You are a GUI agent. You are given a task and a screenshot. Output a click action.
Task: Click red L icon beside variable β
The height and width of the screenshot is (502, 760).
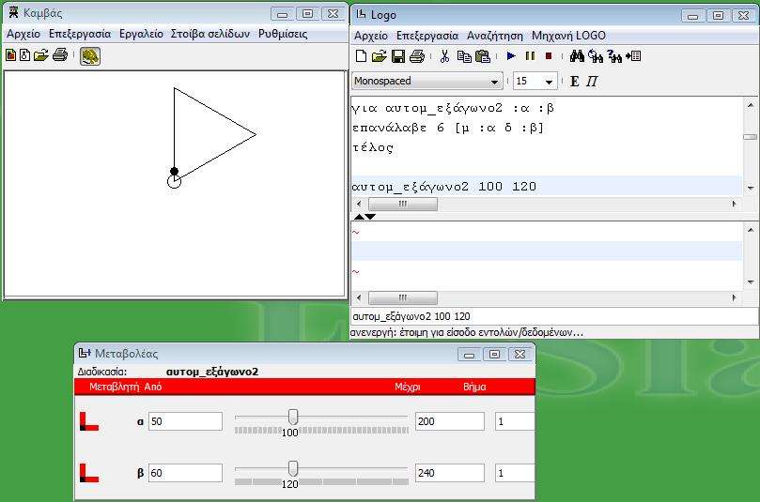(88, 473)
